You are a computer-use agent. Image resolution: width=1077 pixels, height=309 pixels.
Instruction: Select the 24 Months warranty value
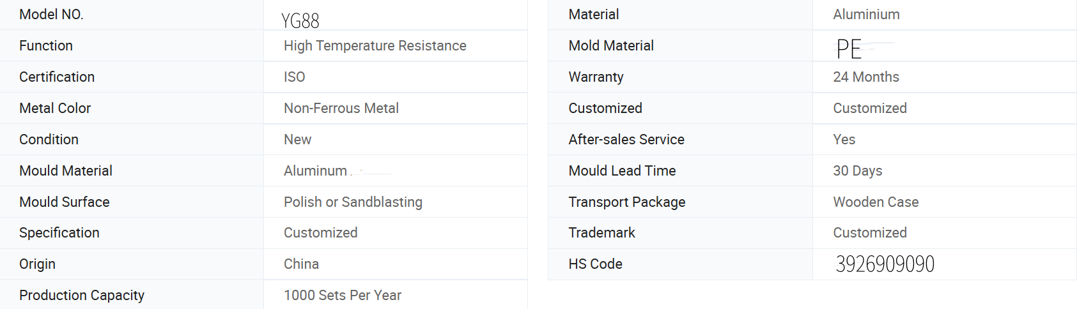[x=866, y=77]
